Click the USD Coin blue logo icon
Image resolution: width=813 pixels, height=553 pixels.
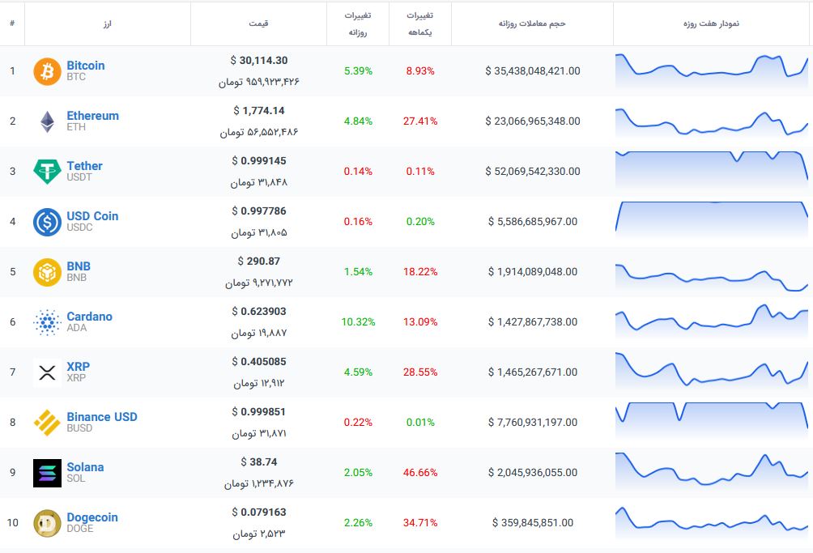click(x=47, y=222)
